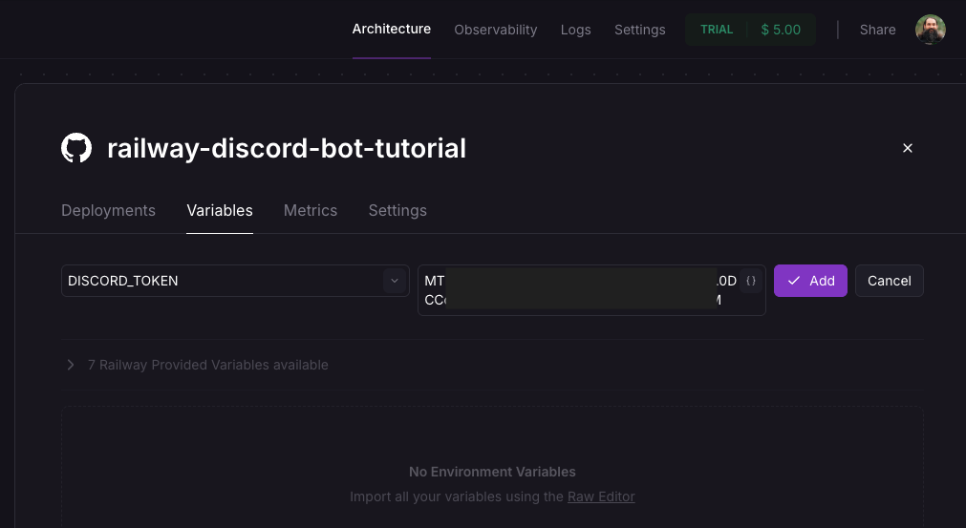
Task: Click the GitHub logo icon beside the service name
Action: pos(76,148)
